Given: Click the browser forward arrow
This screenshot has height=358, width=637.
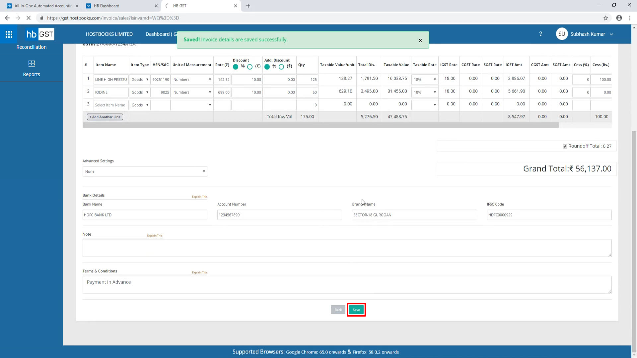Looking at the screenshot, I should point(18,18).
